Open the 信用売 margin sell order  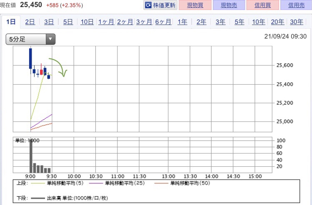(296, 5)
